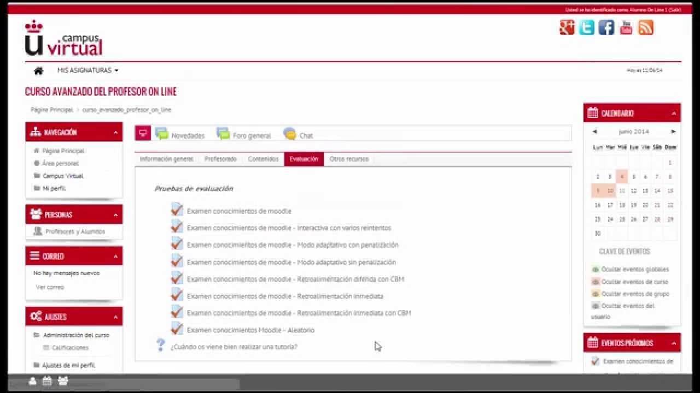Screen dimensions: 700x393
Task: Go to next month in calendar
Action: [673, 132]
